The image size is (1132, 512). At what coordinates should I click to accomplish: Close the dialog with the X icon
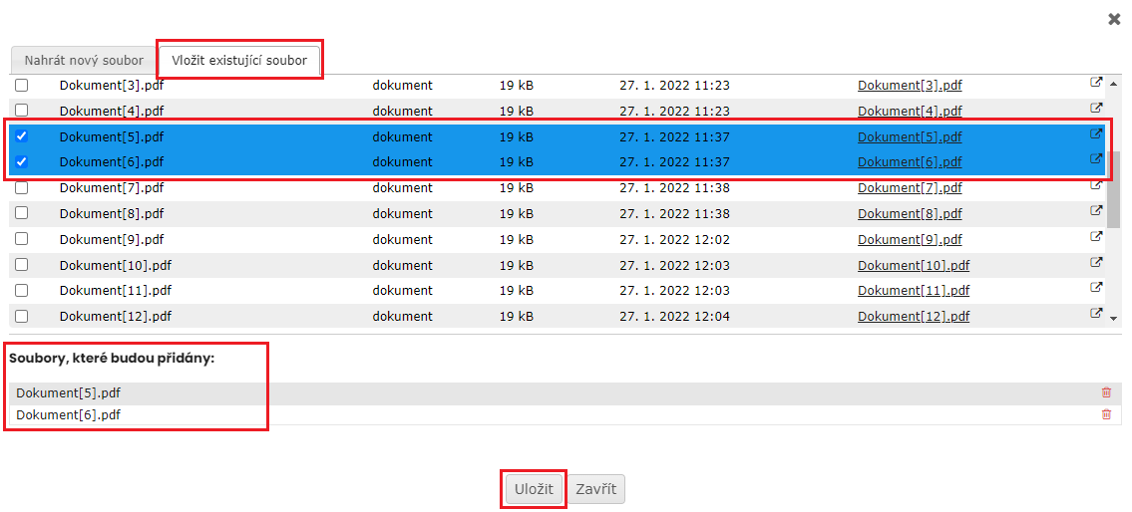click(1114, 19)
